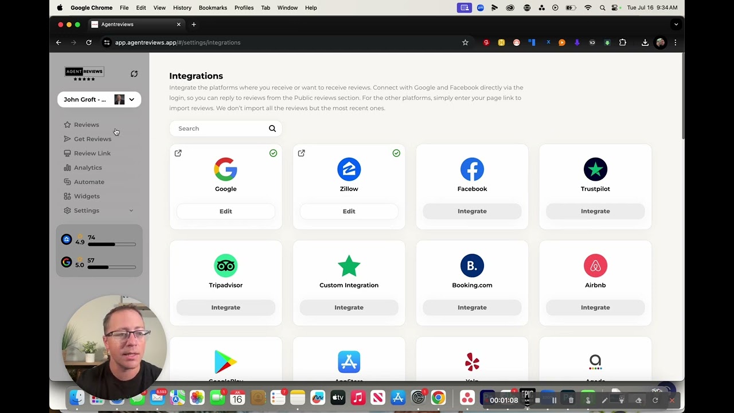Viewport: 734px width, 413px height.
Task: Click the integrations Search field
Action: pos(225,128)
